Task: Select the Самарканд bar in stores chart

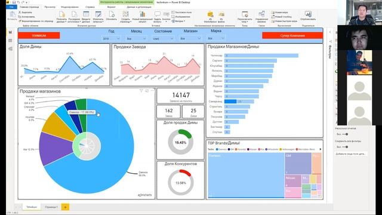Action: 239,102
